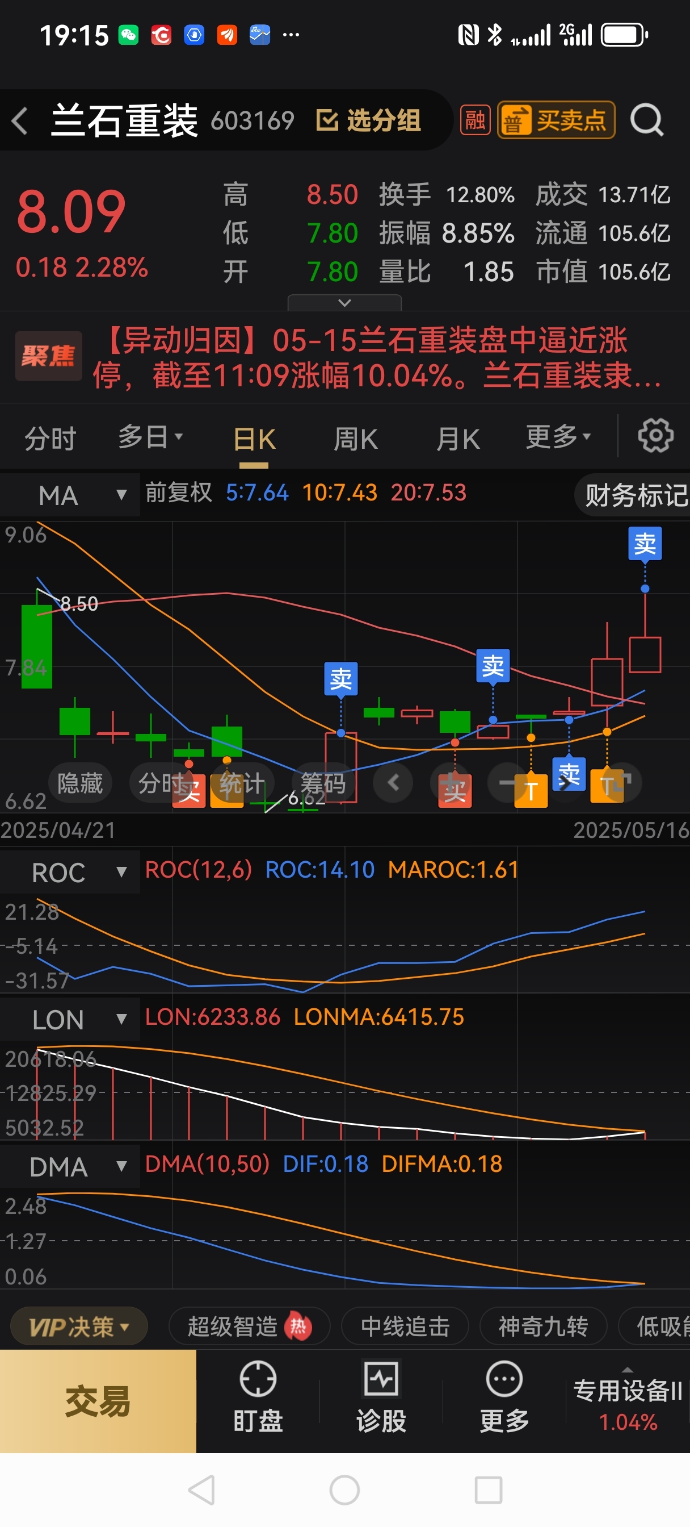Select the 中线追击 indicator chip
This screenshot has width=690, height=1527.
pyautogui.click(x=405, y=1326)
